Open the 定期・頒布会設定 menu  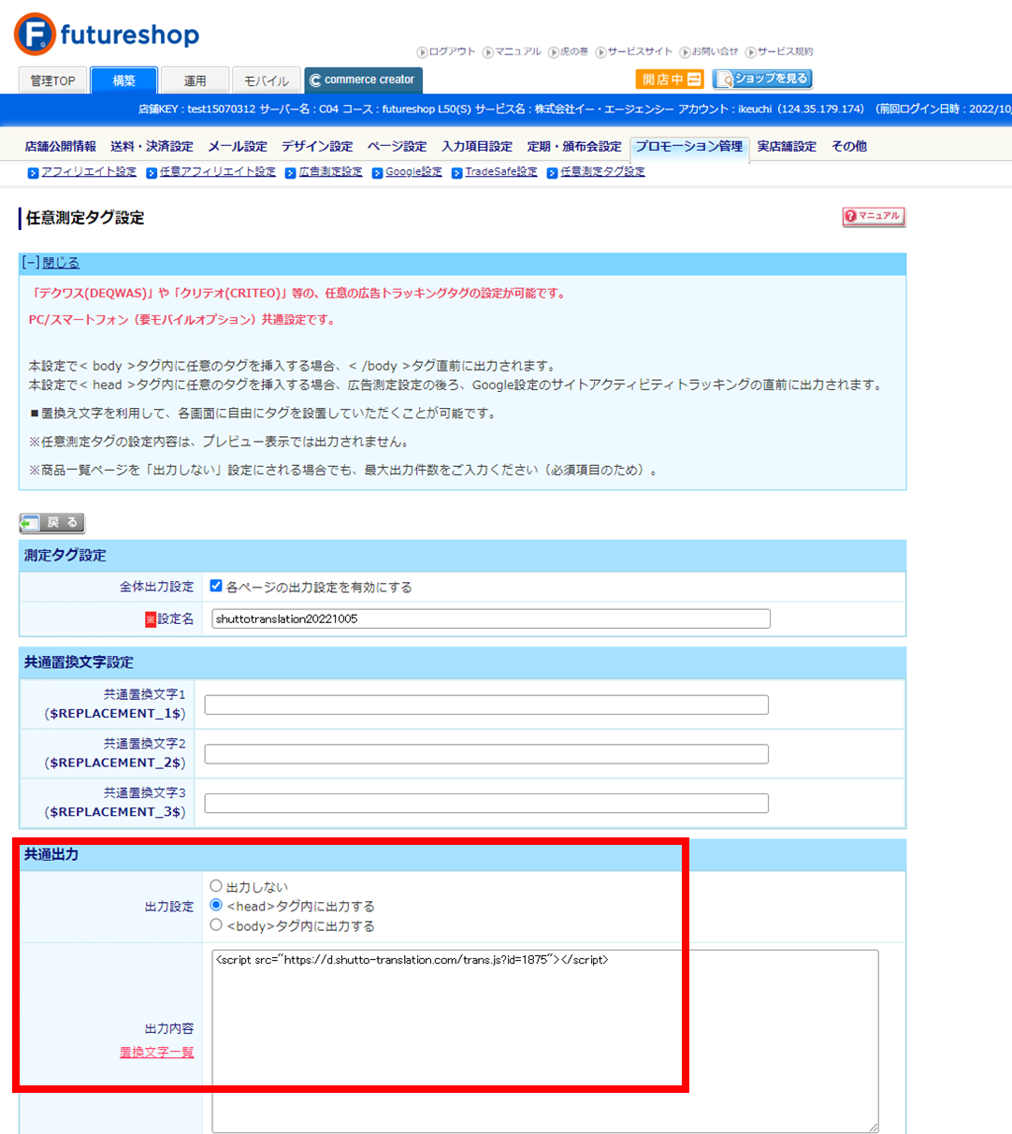pyautogui.click(x=573, y=146)
